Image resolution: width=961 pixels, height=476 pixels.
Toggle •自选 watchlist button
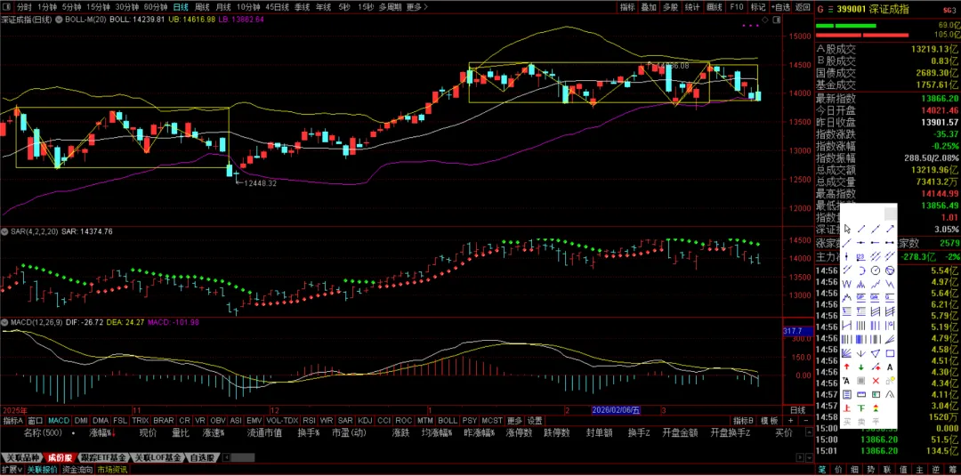780,7
